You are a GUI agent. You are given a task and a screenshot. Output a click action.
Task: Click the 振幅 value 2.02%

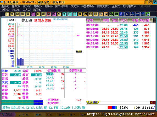click(37, 71)
